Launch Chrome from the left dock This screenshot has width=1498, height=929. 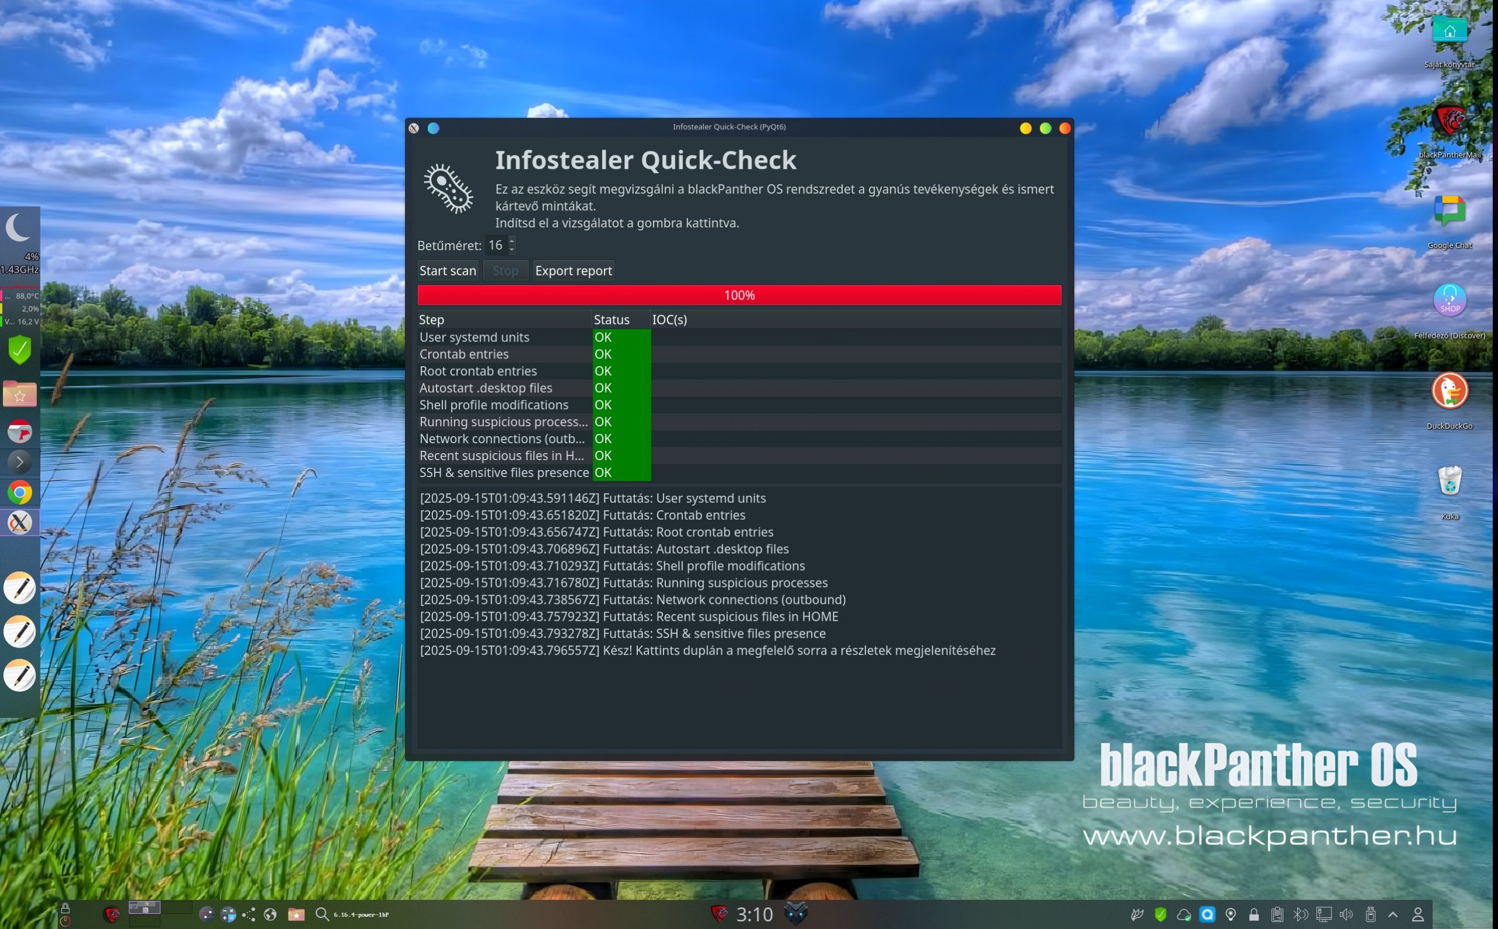coord(20,493)
